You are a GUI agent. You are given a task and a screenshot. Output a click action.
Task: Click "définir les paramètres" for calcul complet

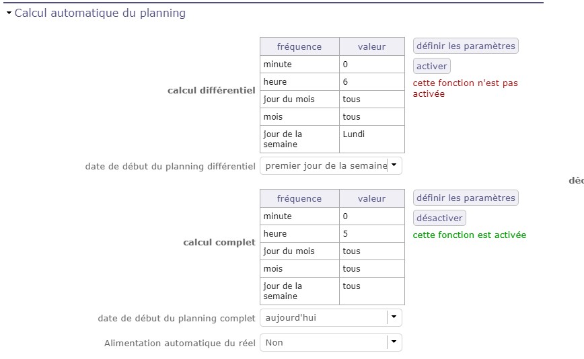coord(466,198)
